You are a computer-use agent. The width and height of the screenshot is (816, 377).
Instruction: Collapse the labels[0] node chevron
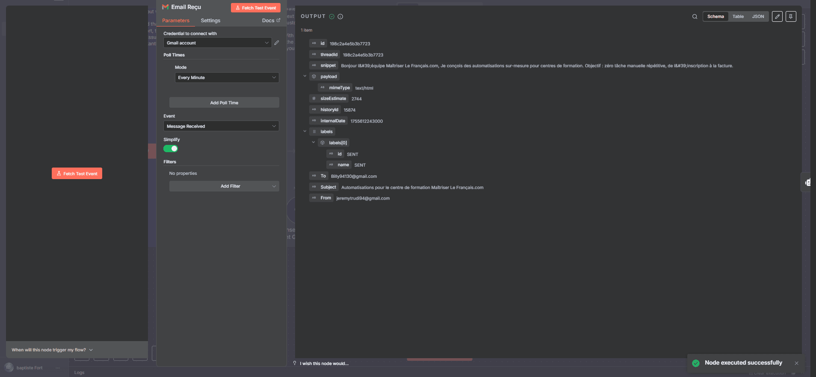(313, 142)
